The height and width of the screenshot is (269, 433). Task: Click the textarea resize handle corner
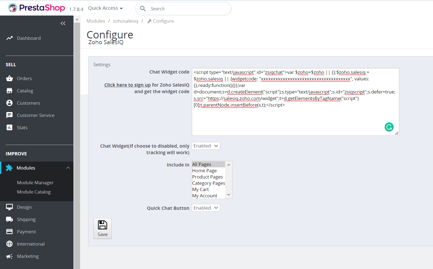(397, 133)
